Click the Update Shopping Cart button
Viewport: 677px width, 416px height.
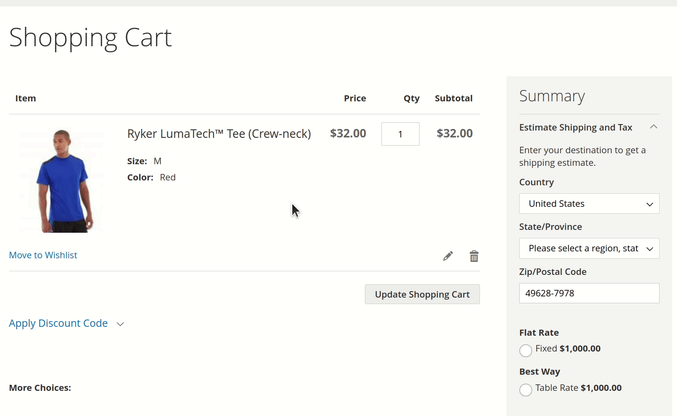click(422, 294)
